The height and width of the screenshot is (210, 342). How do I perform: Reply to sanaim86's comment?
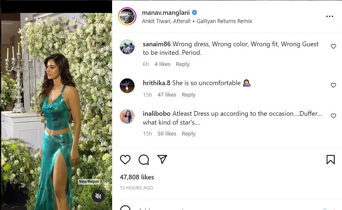183,64
